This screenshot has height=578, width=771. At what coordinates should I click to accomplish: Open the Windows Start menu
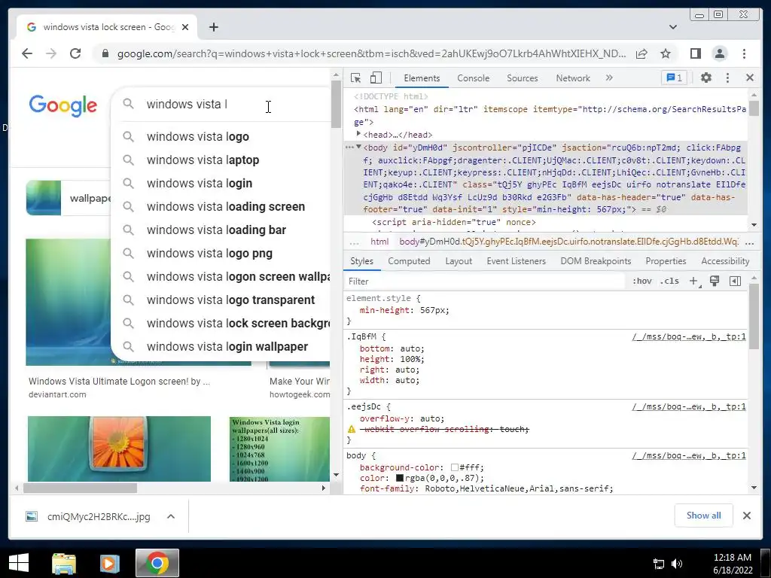tap(19, 563)
